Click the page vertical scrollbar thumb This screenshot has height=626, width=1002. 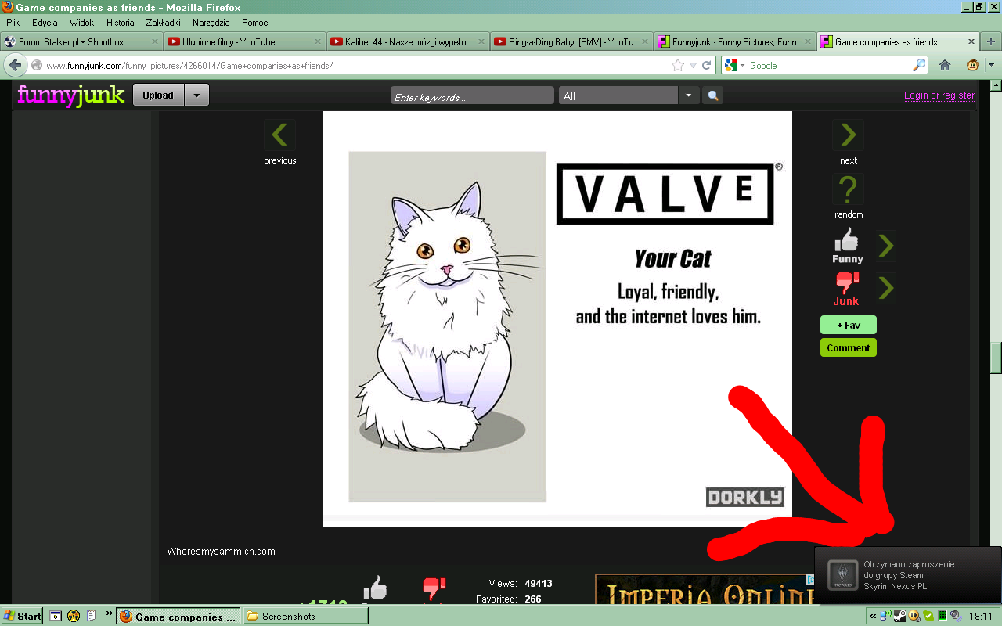click(997, 359)
